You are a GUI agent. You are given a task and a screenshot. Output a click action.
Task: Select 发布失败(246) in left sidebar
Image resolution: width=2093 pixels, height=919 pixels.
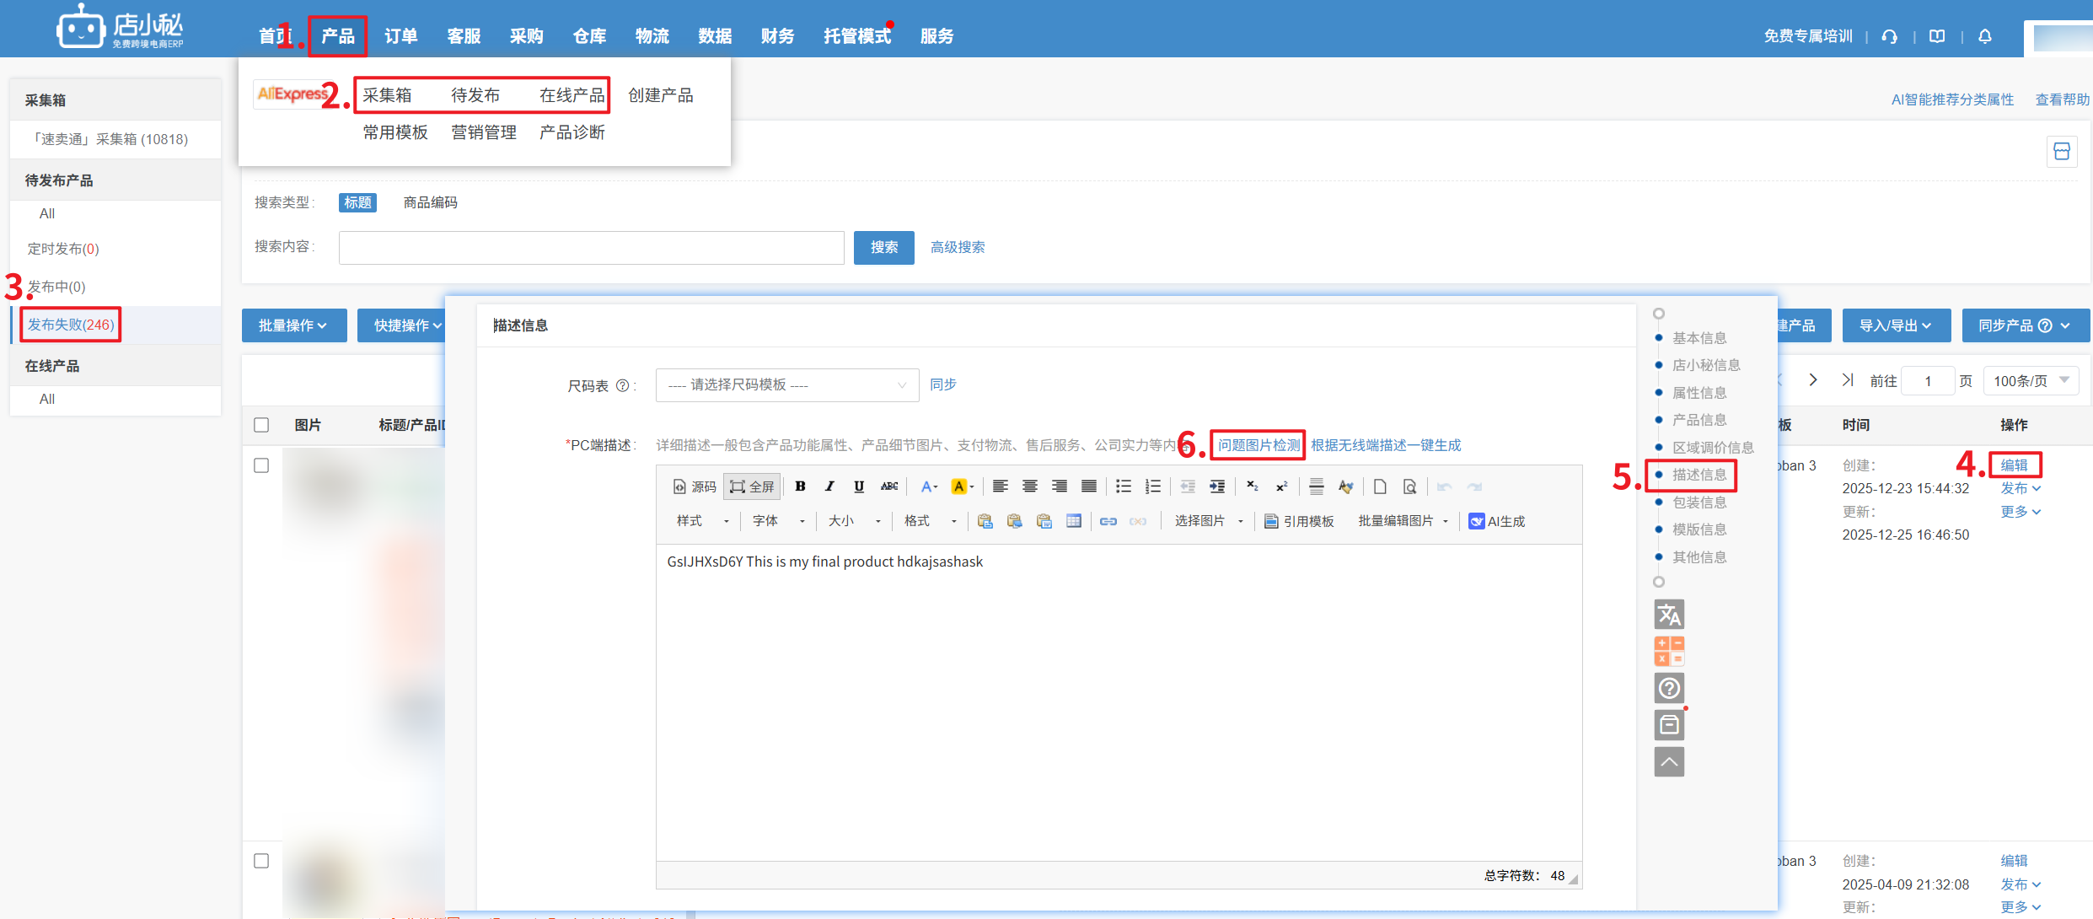click(71, 325)
